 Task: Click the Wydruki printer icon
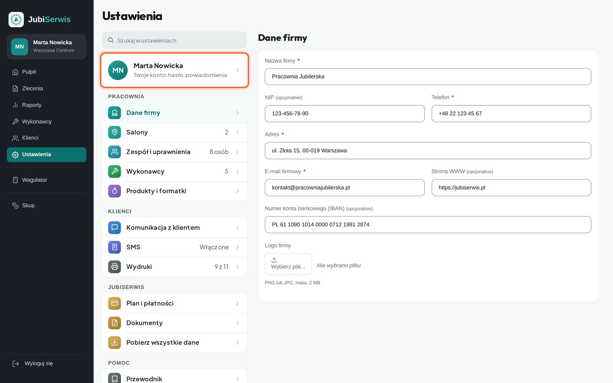click(115, 267)
